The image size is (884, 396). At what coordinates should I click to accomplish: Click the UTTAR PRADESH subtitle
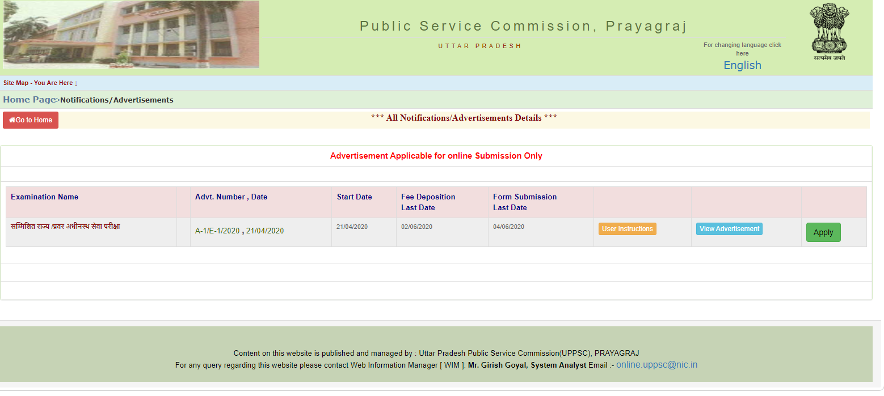pyautogui.click(x=479, y=46)
